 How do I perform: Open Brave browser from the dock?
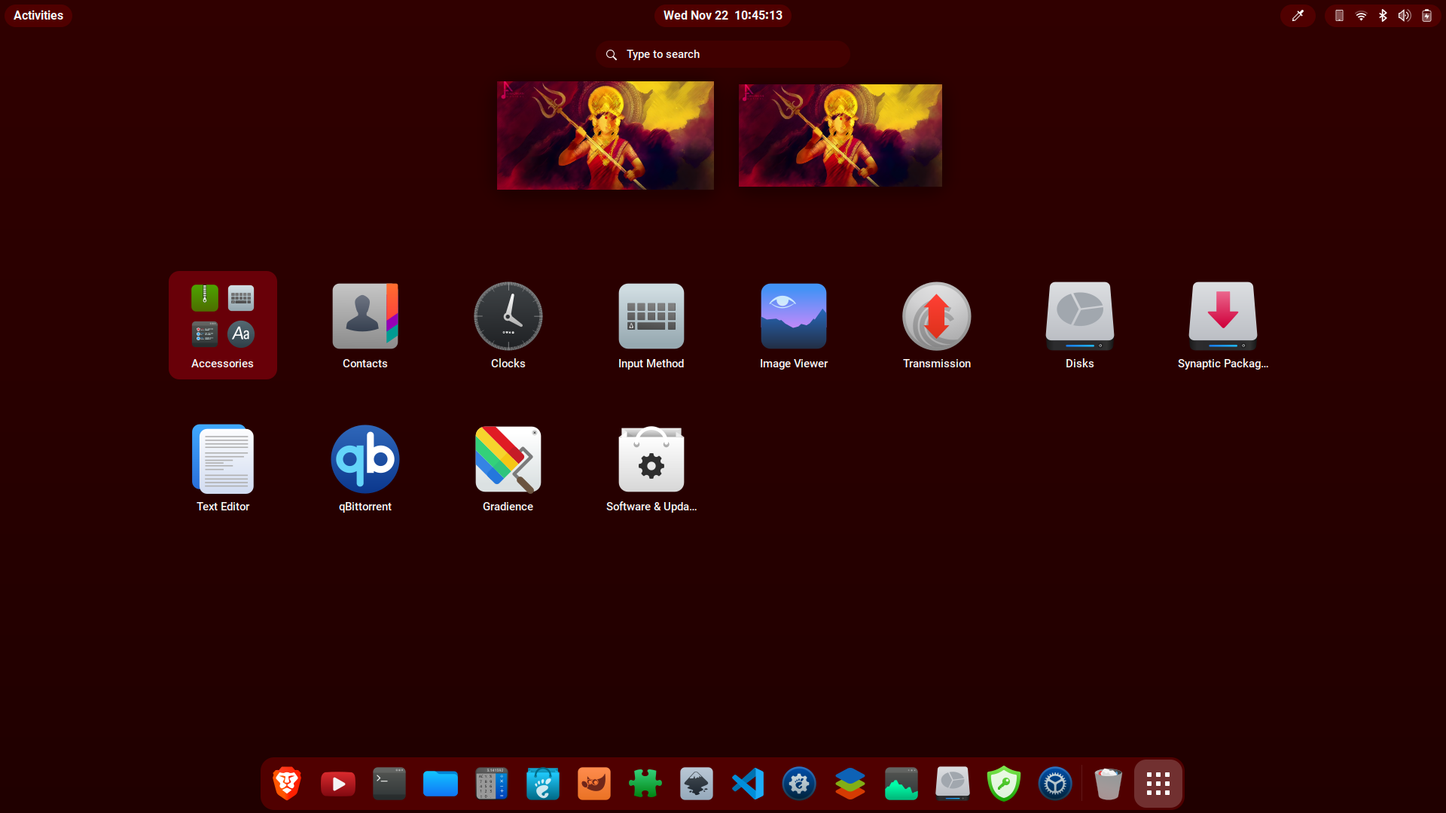(287, 784)
